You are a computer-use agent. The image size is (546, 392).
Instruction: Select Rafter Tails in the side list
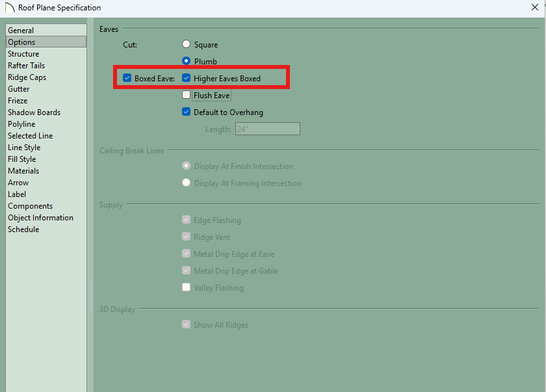tap(26, 66)
